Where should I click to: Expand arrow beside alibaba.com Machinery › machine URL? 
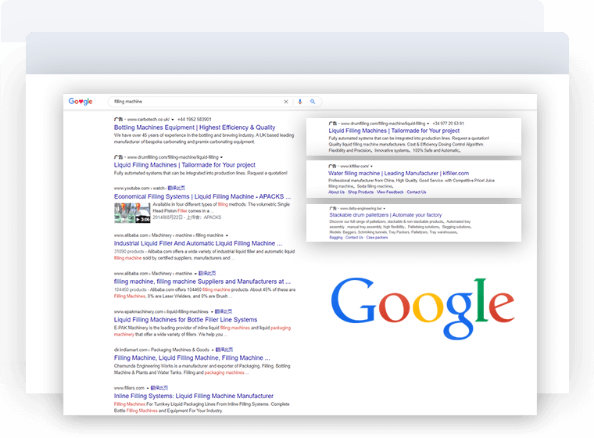(196, 274)
